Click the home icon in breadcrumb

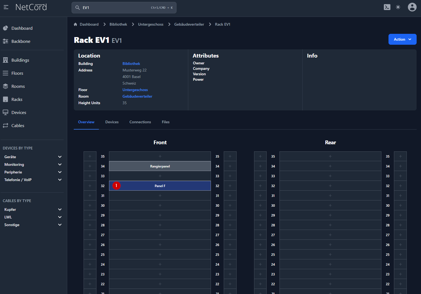[75, 25]
